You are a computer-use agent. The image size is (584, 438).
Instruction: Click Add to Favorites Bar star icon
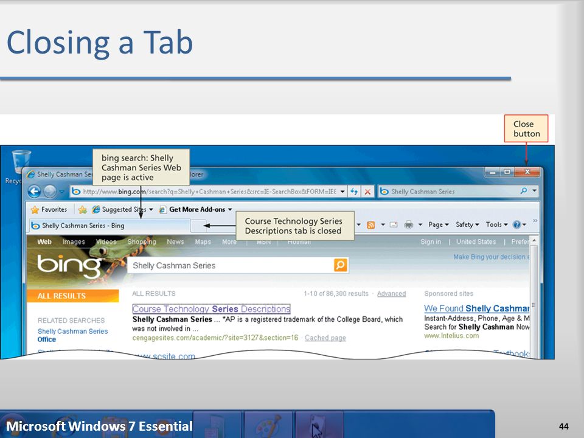82,210
